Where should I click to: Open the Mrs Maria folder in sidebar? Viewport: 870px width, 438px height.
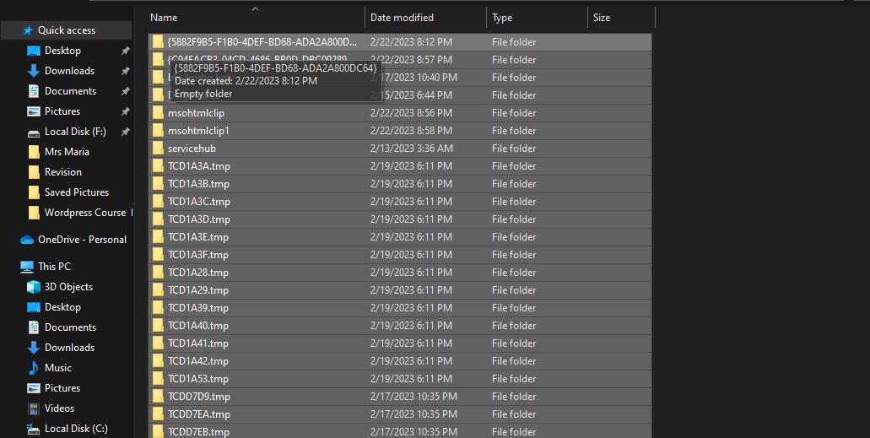pos(67,152)
